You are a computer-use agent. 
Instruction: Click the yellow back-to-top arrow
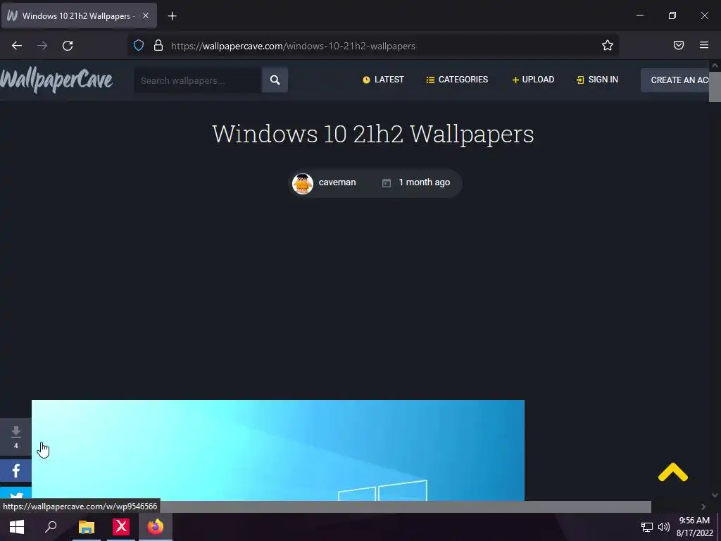tap(672, 473)
